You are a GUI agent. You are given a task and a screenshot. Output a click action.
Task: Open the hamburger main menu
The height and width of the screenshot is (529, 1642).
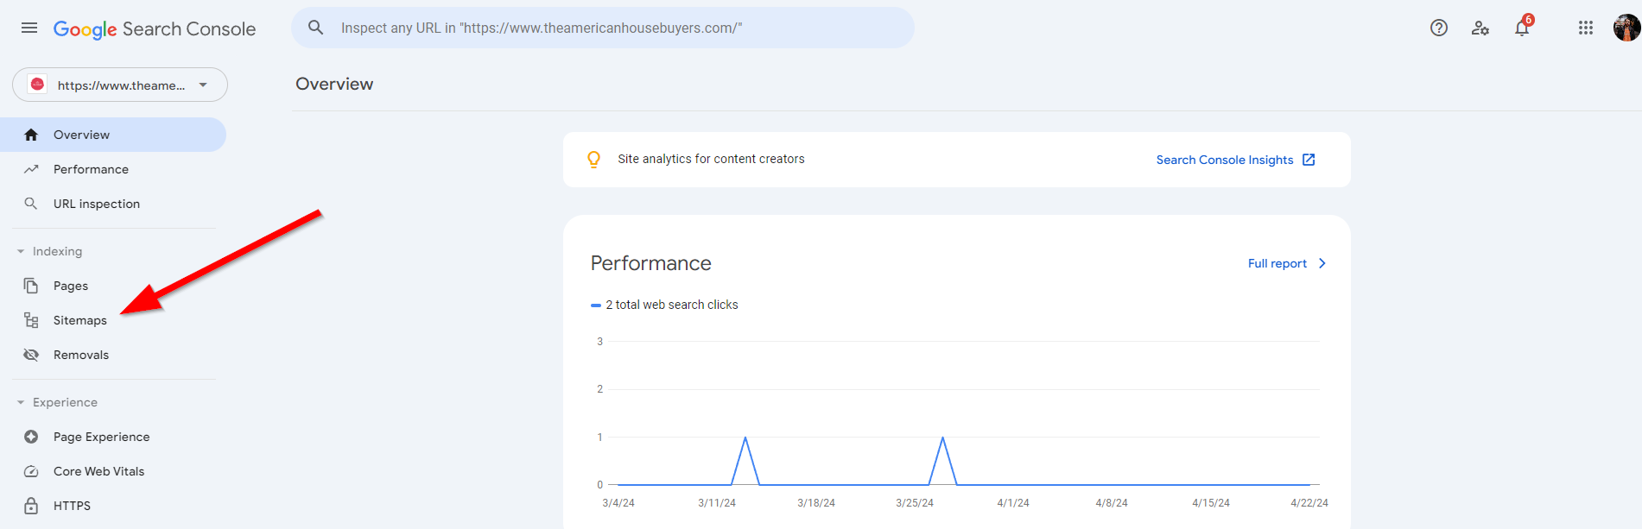click(x=29, y=28)
